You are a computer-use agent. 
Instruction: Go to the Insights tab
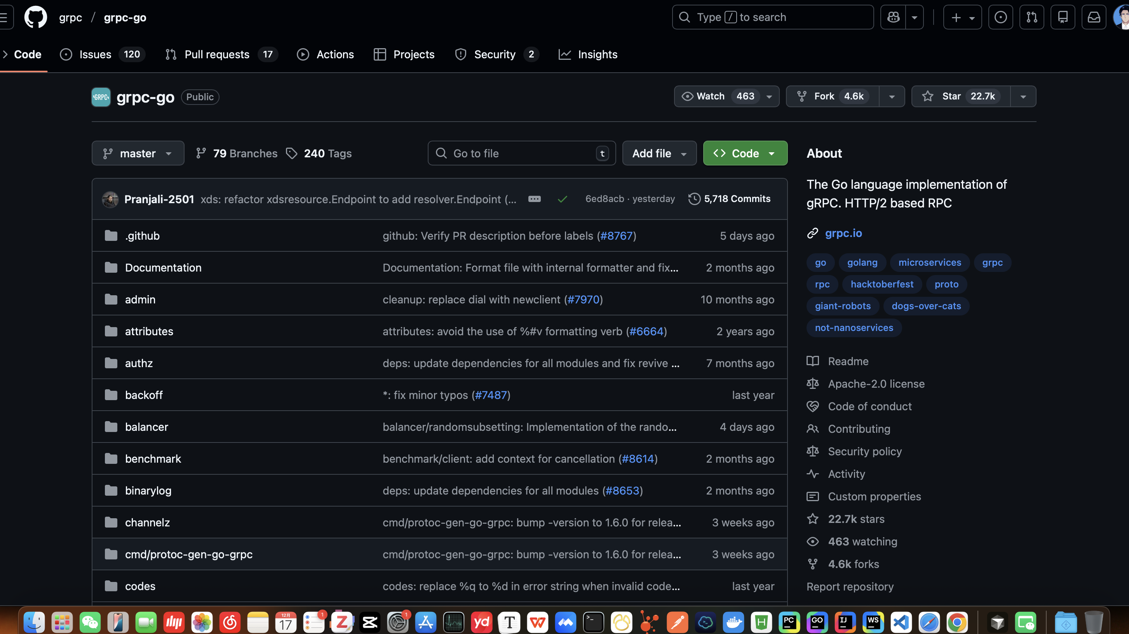[598, 54]
